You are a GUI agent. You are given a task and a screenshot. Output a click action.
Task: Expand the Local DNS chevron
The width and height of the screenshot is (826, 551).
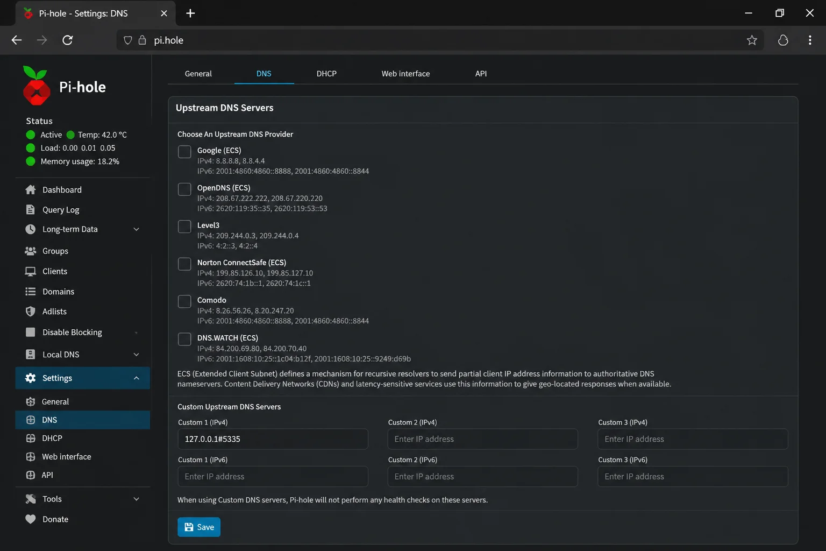click(x=136, y=355)
